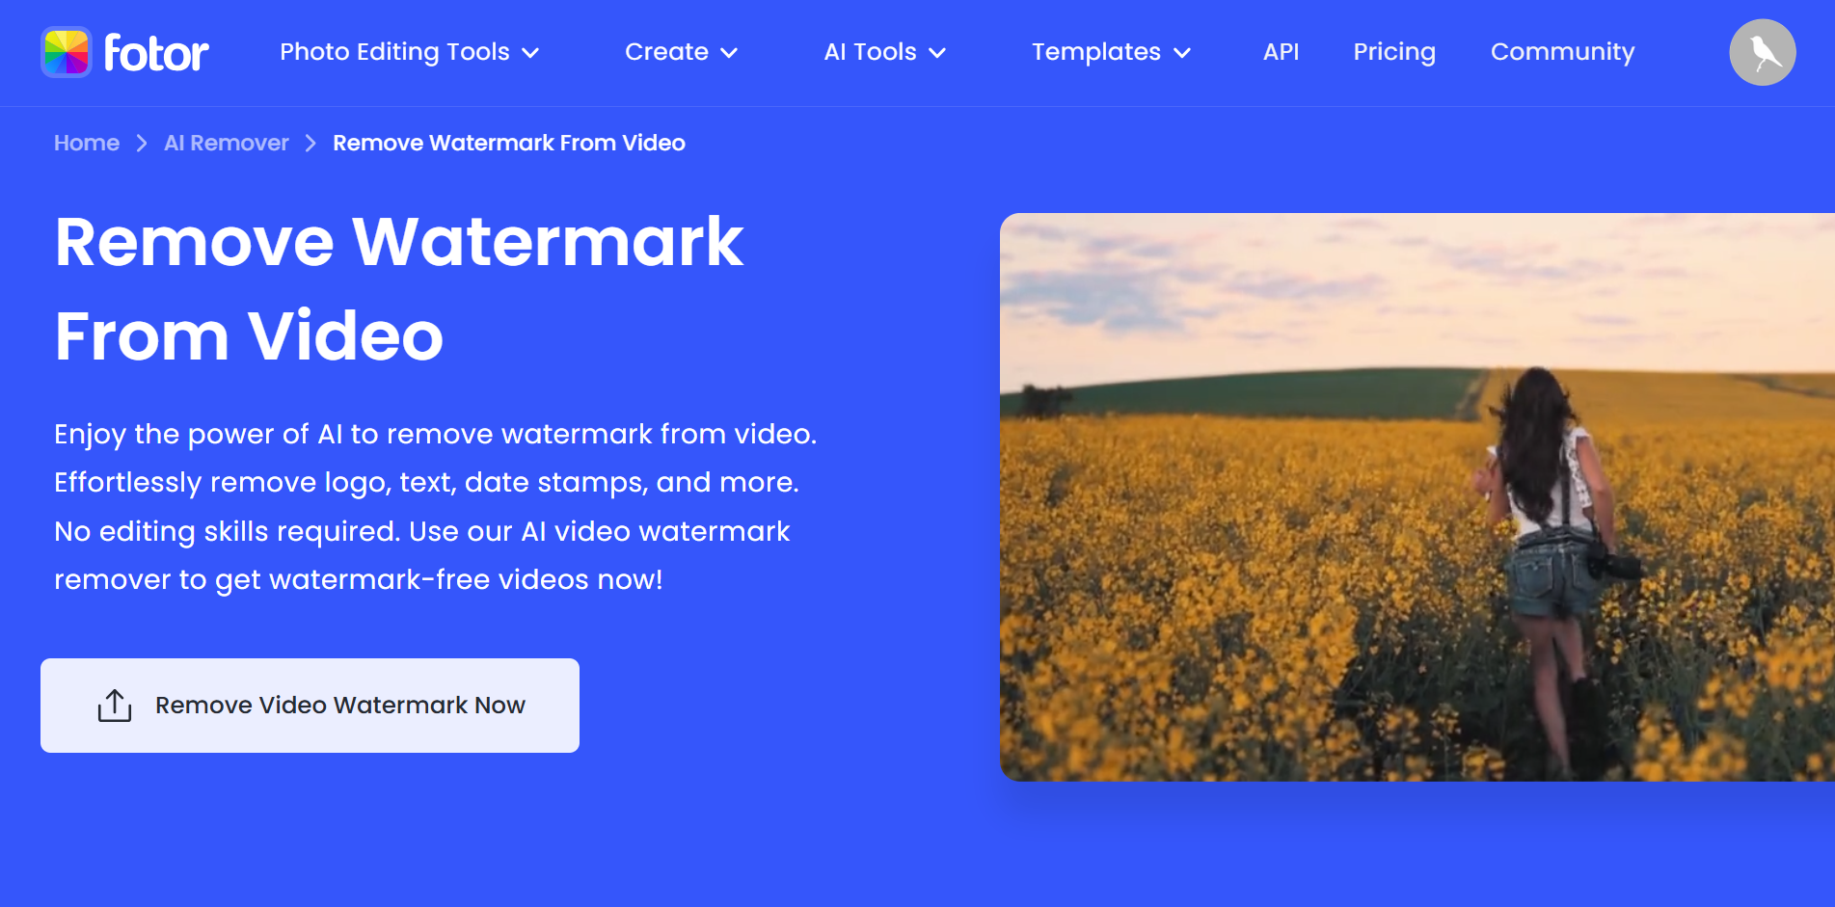Open the Pricing page from the navbar

(x=1394, y=52)
